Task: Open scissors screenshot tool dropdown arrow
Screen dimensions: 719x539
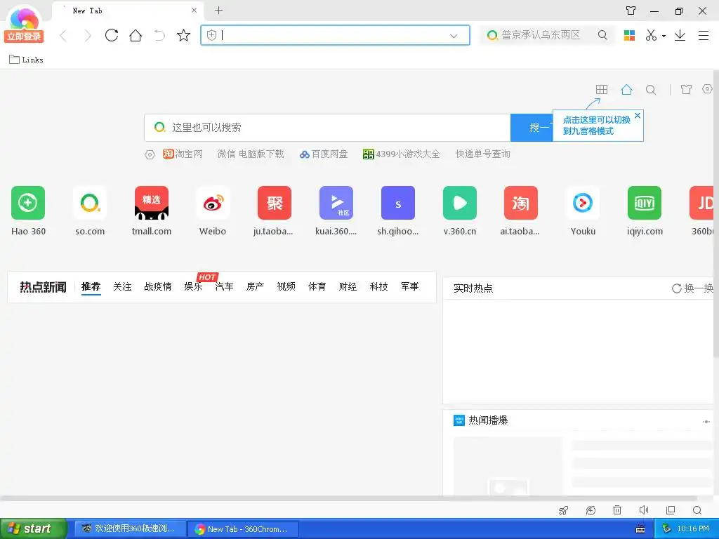Action: [x=664, y=36]
